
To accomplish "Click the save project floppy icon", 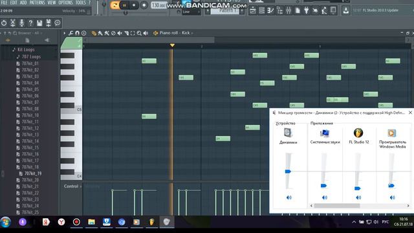I will click(x=39, y=23).
